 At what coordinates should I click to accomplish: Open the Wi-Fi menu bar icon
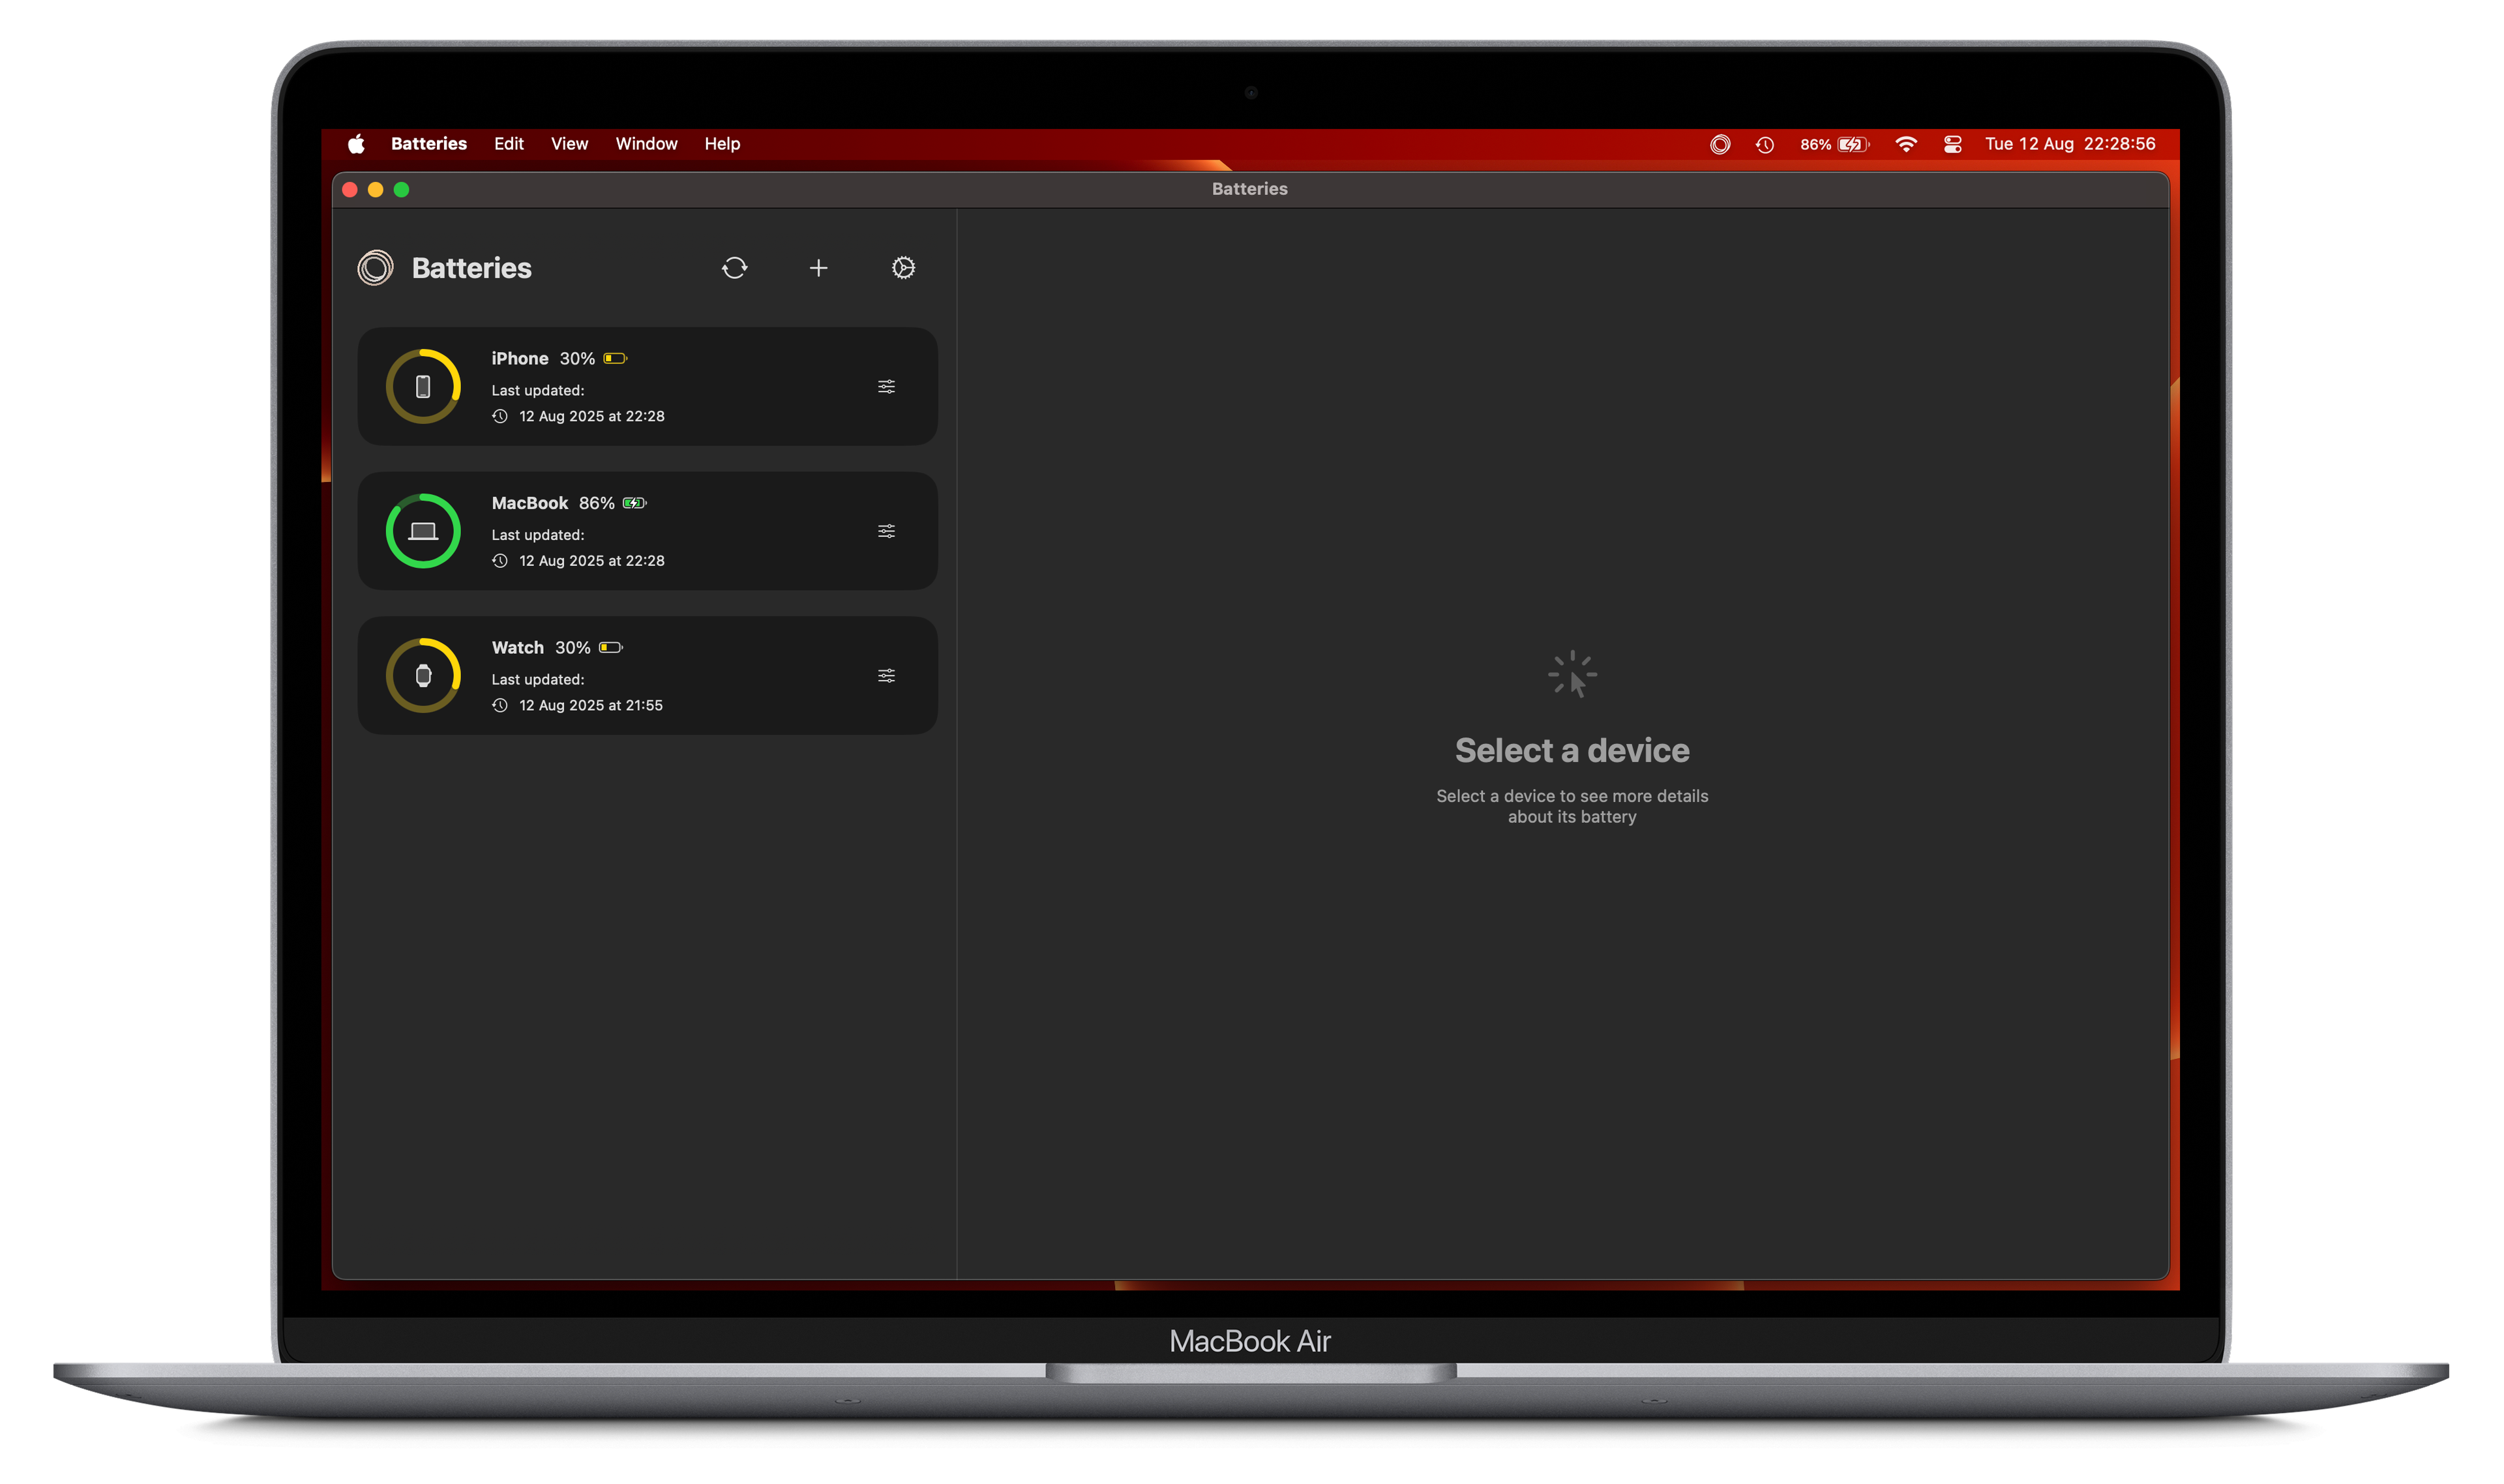click(x=1906, y=144)
